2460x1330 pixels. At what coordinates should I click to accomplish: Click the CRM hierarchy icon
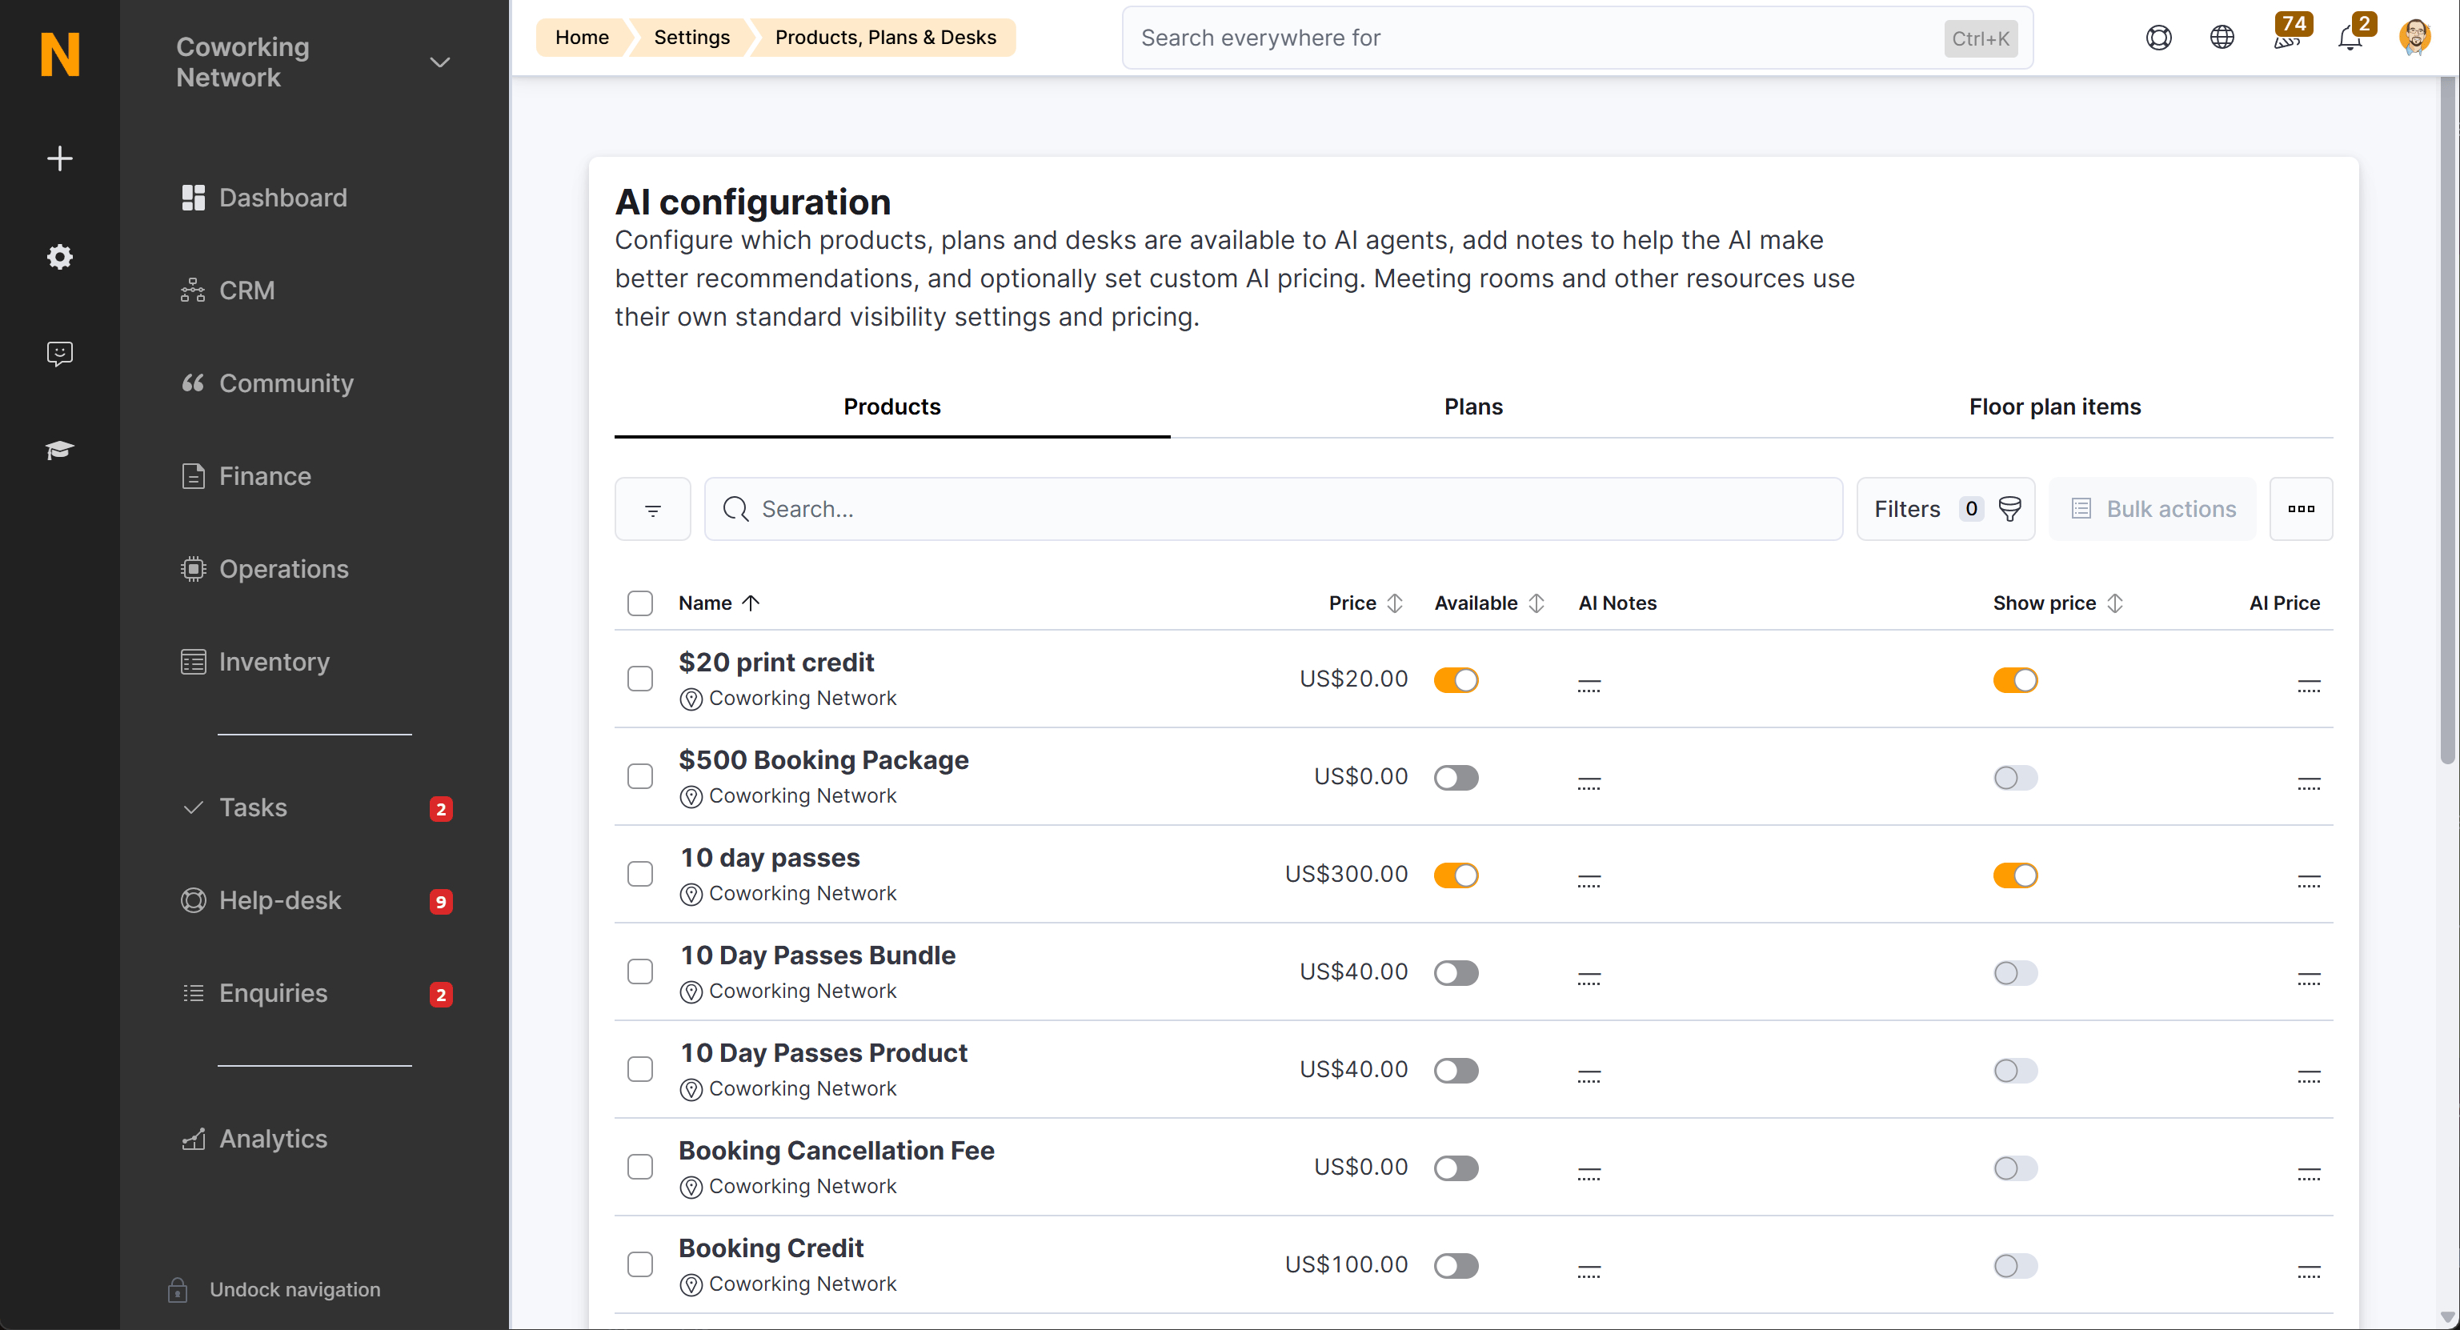(x=193, y=290)
